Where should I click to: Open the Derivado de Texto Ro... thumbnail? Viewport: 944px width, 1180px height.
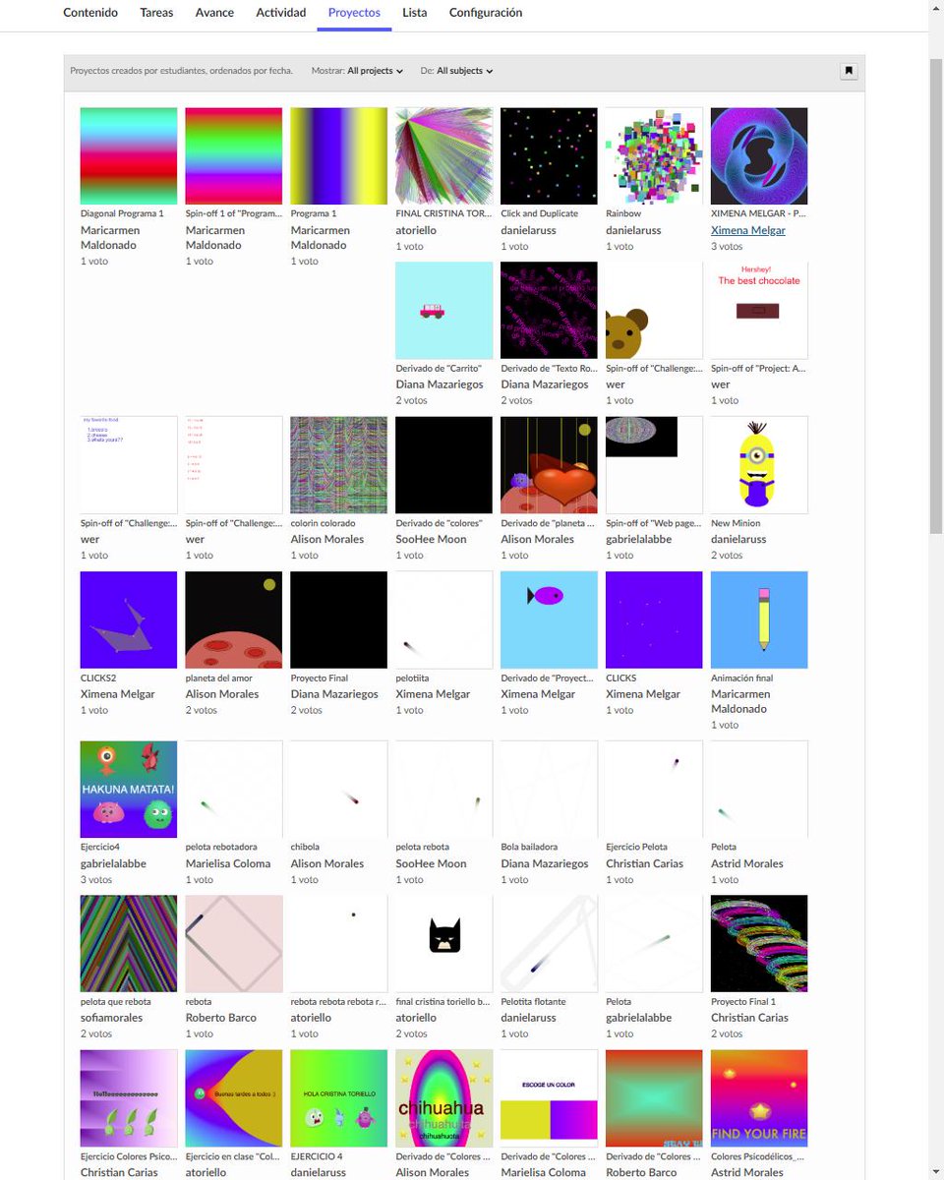pyautogui.click(x=550, y=311)
